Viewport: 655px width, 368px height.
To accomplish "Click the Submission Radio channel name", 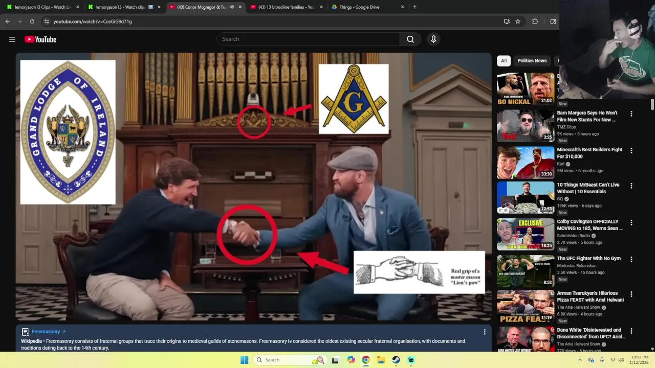I will pyautogui.click(x=573, y=236).
